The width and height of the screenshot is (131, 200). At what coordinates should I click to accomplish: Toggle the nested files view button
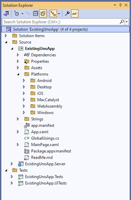53,13
